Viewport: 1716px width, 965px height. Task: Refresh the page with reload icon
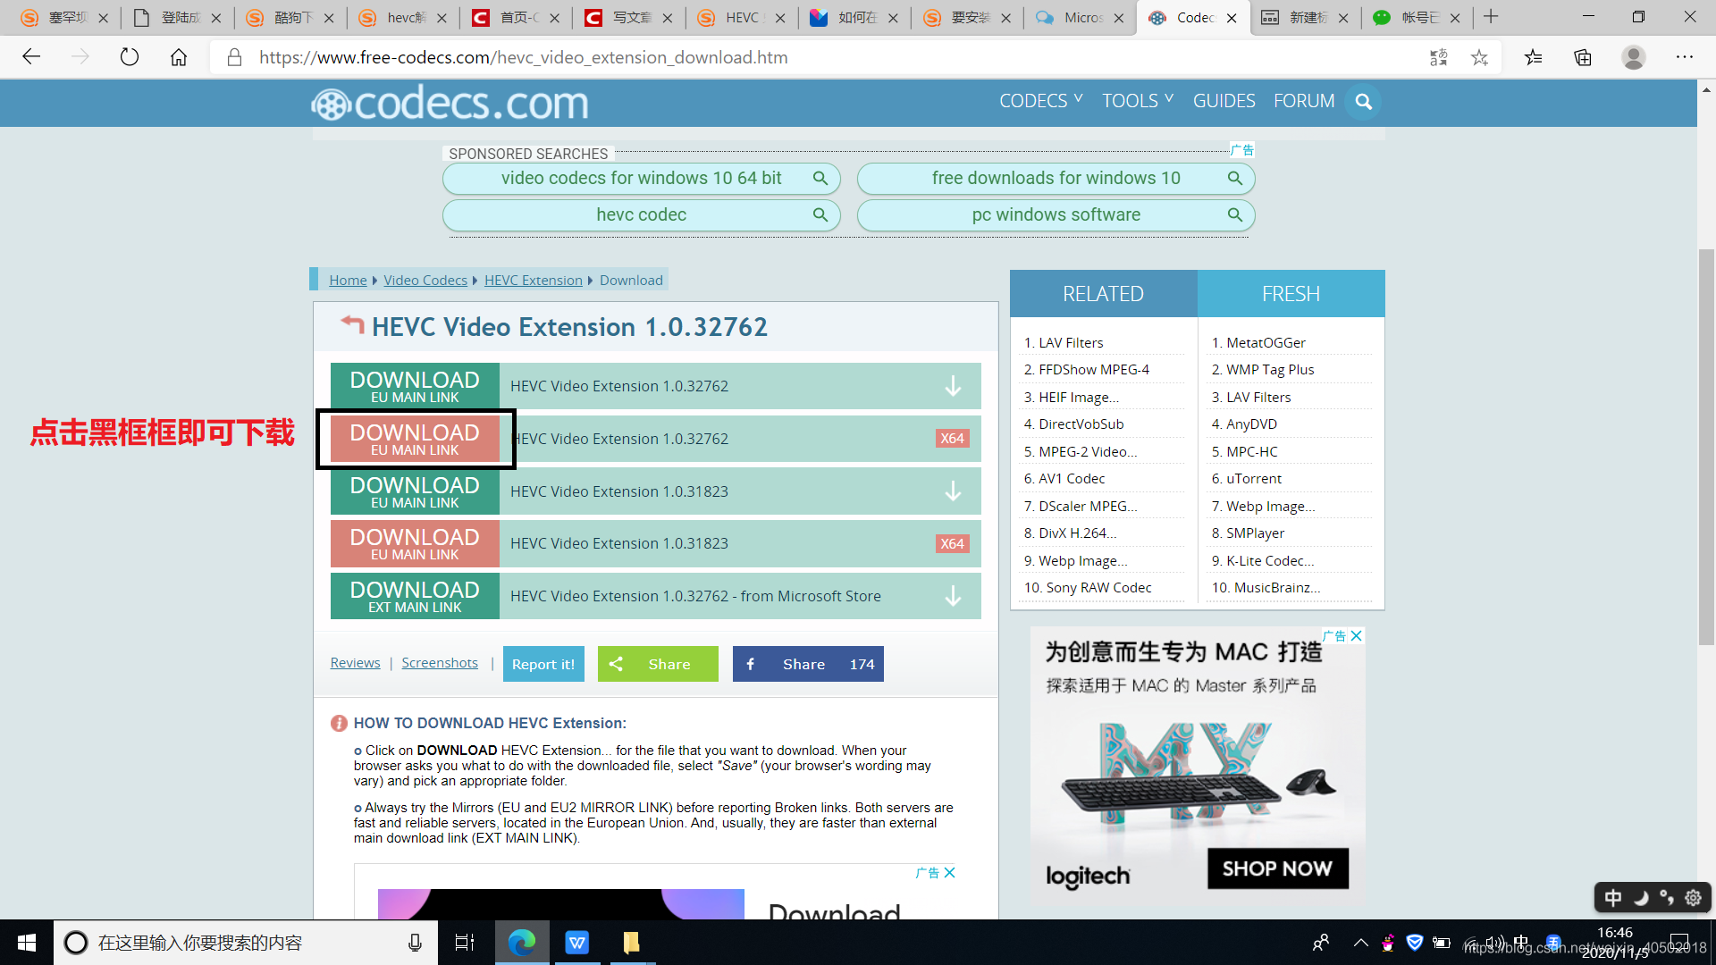(x=130, y=57)
